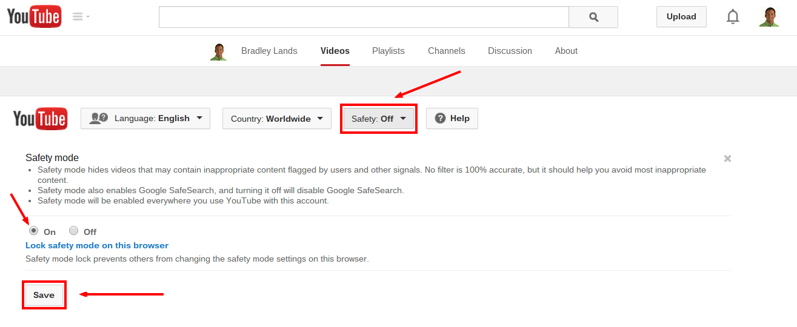Image resolution: width=797 pixels, height=327 pixels.
Task: Click the Save button
Action: [x=44, y=295]
